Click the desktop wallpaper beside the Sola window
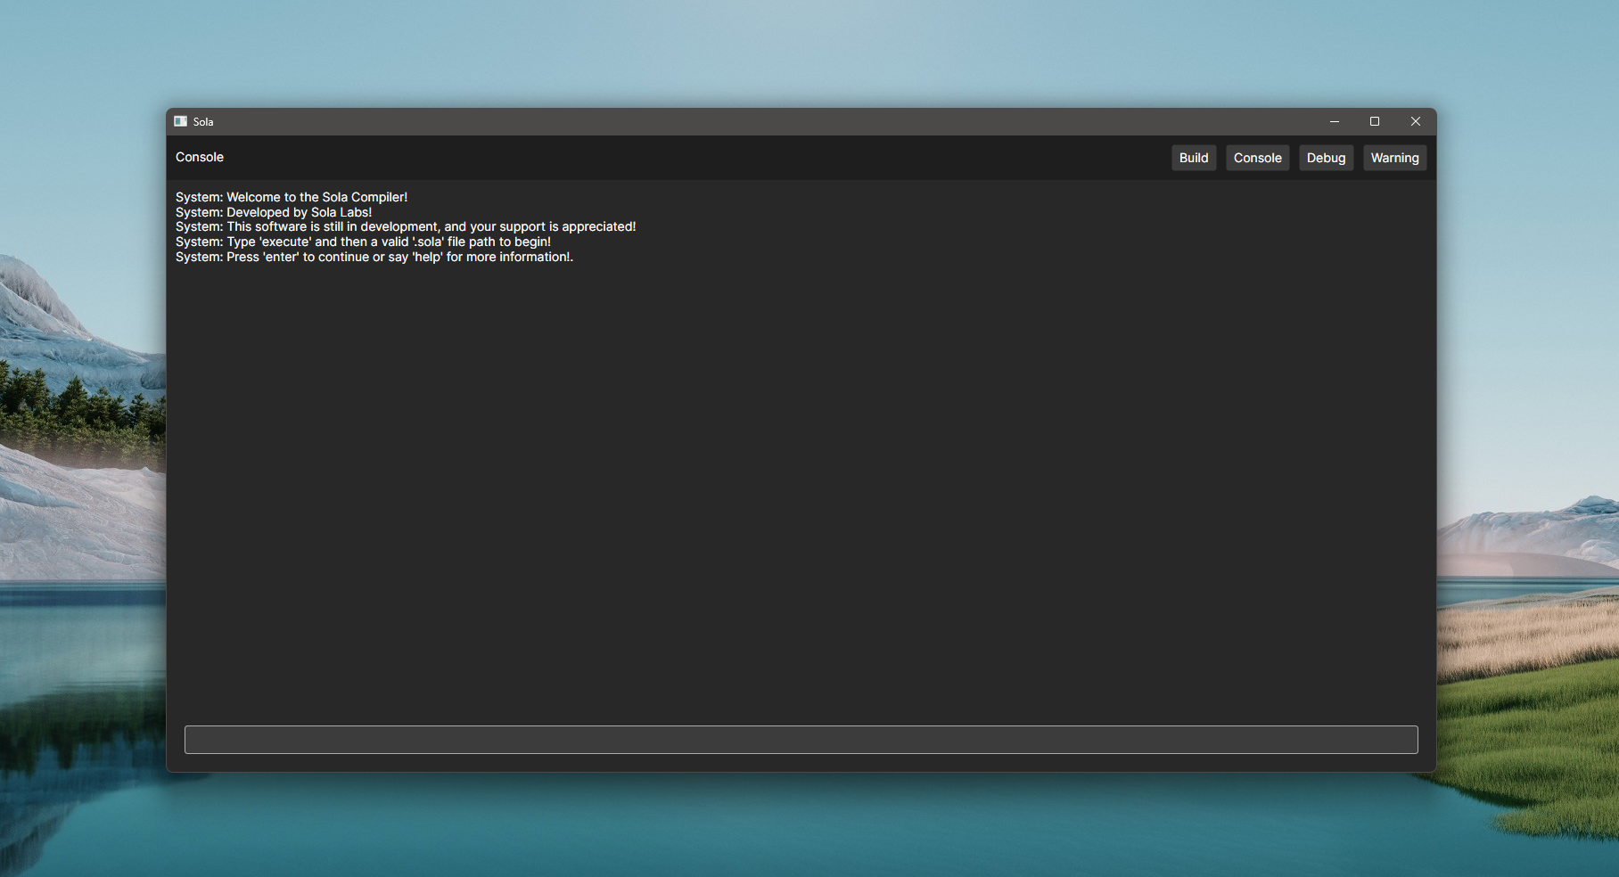Viewport: 1619px width, 877px height. click(80, 446)
